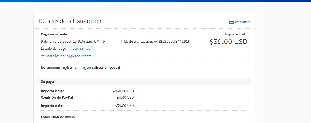Select the Su pago section header
The width and height of the screenshot is (311, 123).
[x=144, y=81]
